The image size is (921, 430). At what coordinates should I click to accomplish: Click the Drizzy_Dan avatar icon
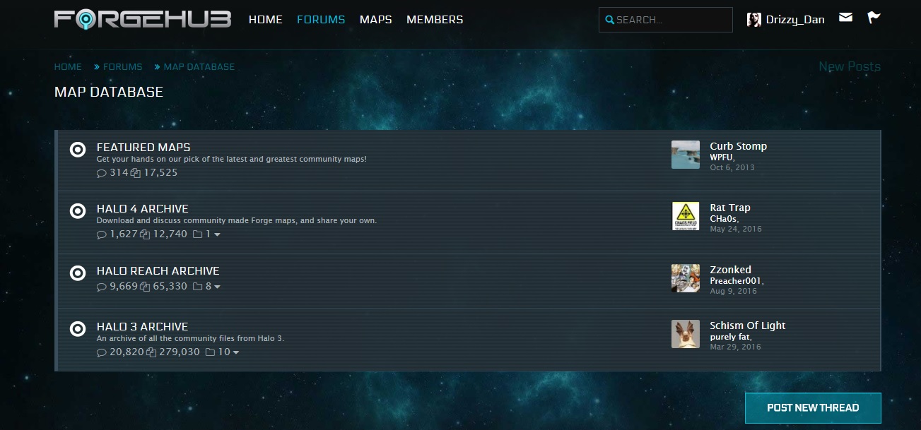754,20
